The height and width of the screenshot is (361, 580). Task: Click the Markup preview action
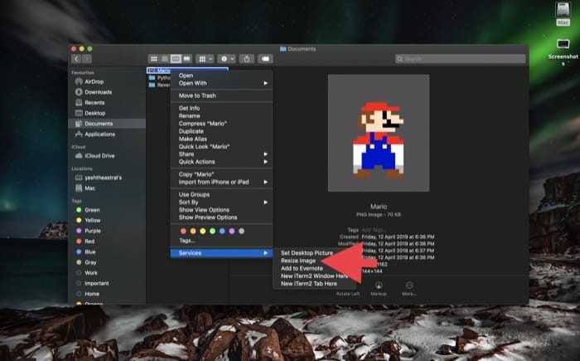379,288
